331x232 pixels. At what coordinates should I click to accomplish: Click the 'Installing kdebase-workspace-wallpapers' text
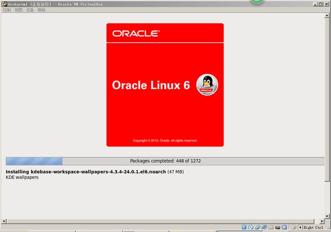[86, 171]
